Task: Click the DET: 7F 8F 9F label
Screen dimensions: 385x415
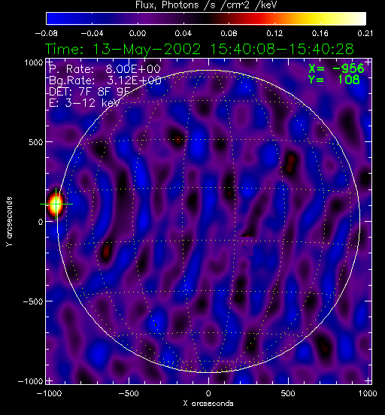Action: point(89,92)
